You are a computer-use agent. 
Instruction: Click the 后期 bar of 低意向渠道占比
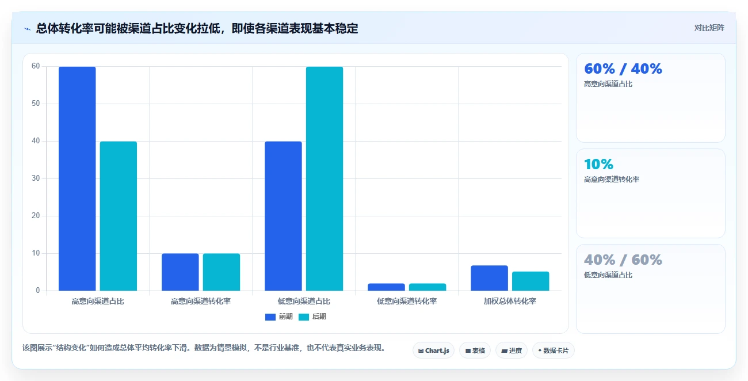click(325, 178)
